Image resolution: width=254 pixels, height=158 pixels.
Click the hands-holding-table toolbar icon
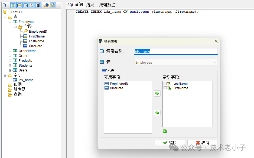point(46,5)
